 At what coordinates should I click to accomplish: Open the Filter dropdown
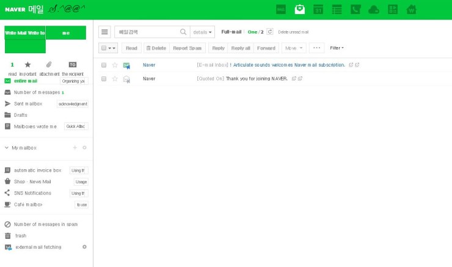tap(337, 48)
